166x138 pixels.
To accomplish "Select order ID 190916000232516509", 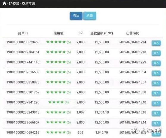I will pos(23,72).
